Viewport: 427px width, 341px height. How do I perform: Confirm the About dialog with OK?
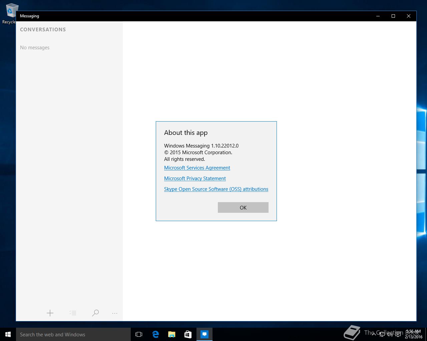click(x=243, y=207)
